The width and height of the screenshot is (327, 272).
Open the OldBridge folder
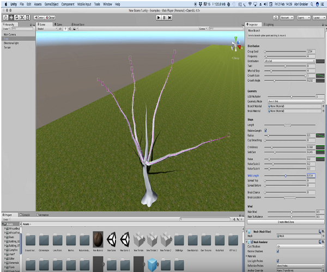coord(179,240)
